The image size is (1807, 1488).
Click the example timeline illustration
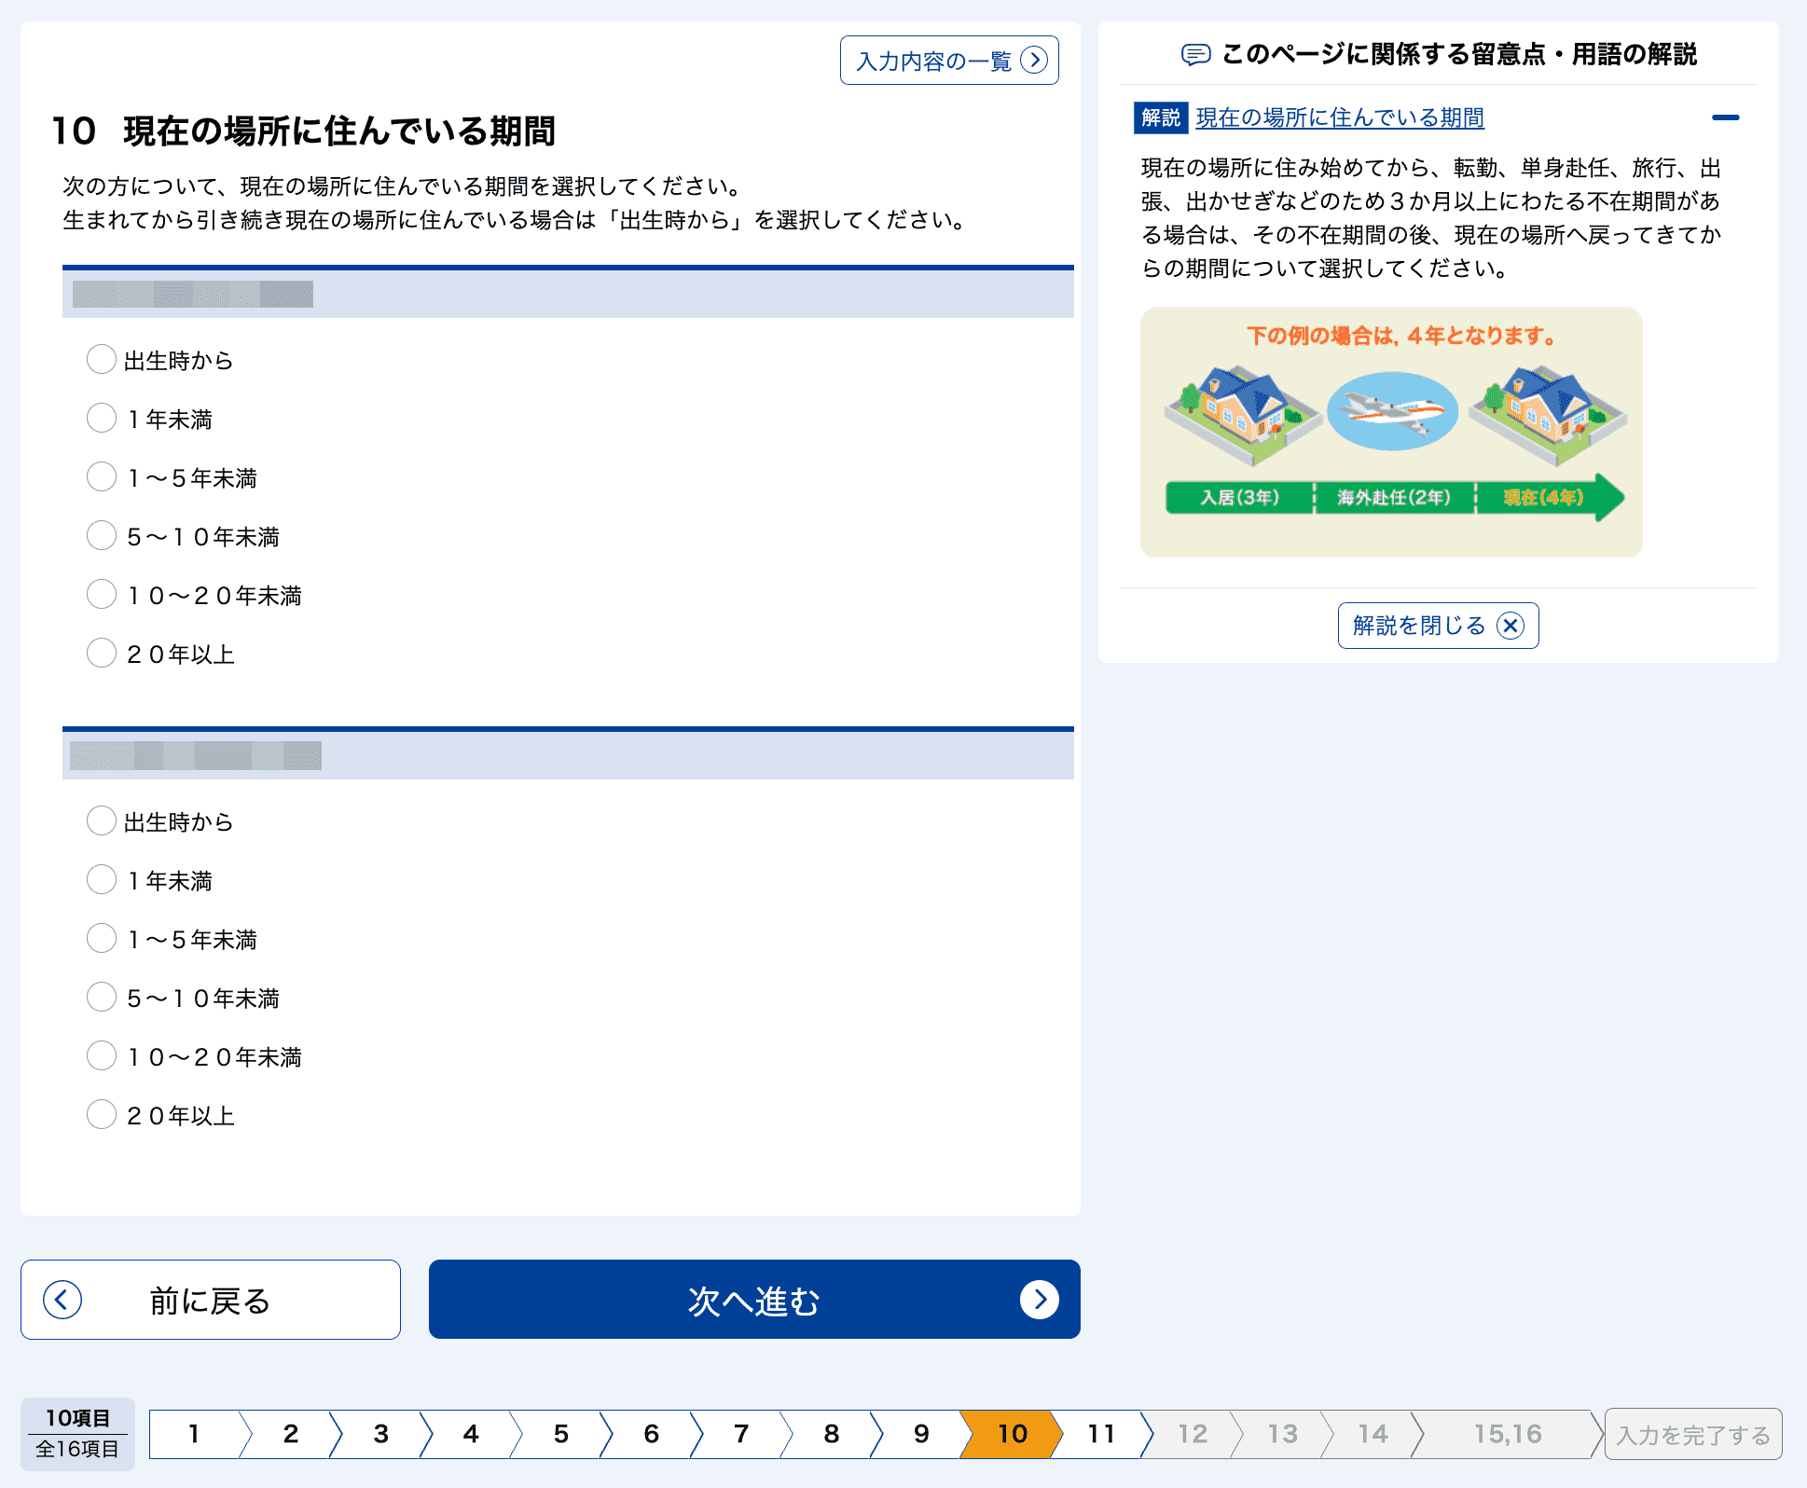coord(1391,432)
